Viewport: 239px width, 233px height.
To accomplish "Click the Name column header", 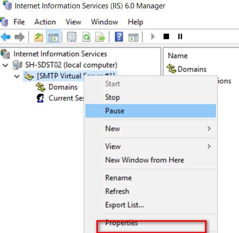I will coord(178,56).
